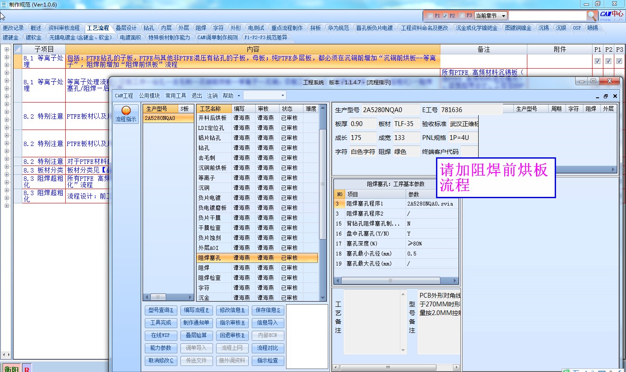Click the horizontal scrollbar under parameter table
The width and height of the screenshot is (626, 372).
(x=396, y=281)
